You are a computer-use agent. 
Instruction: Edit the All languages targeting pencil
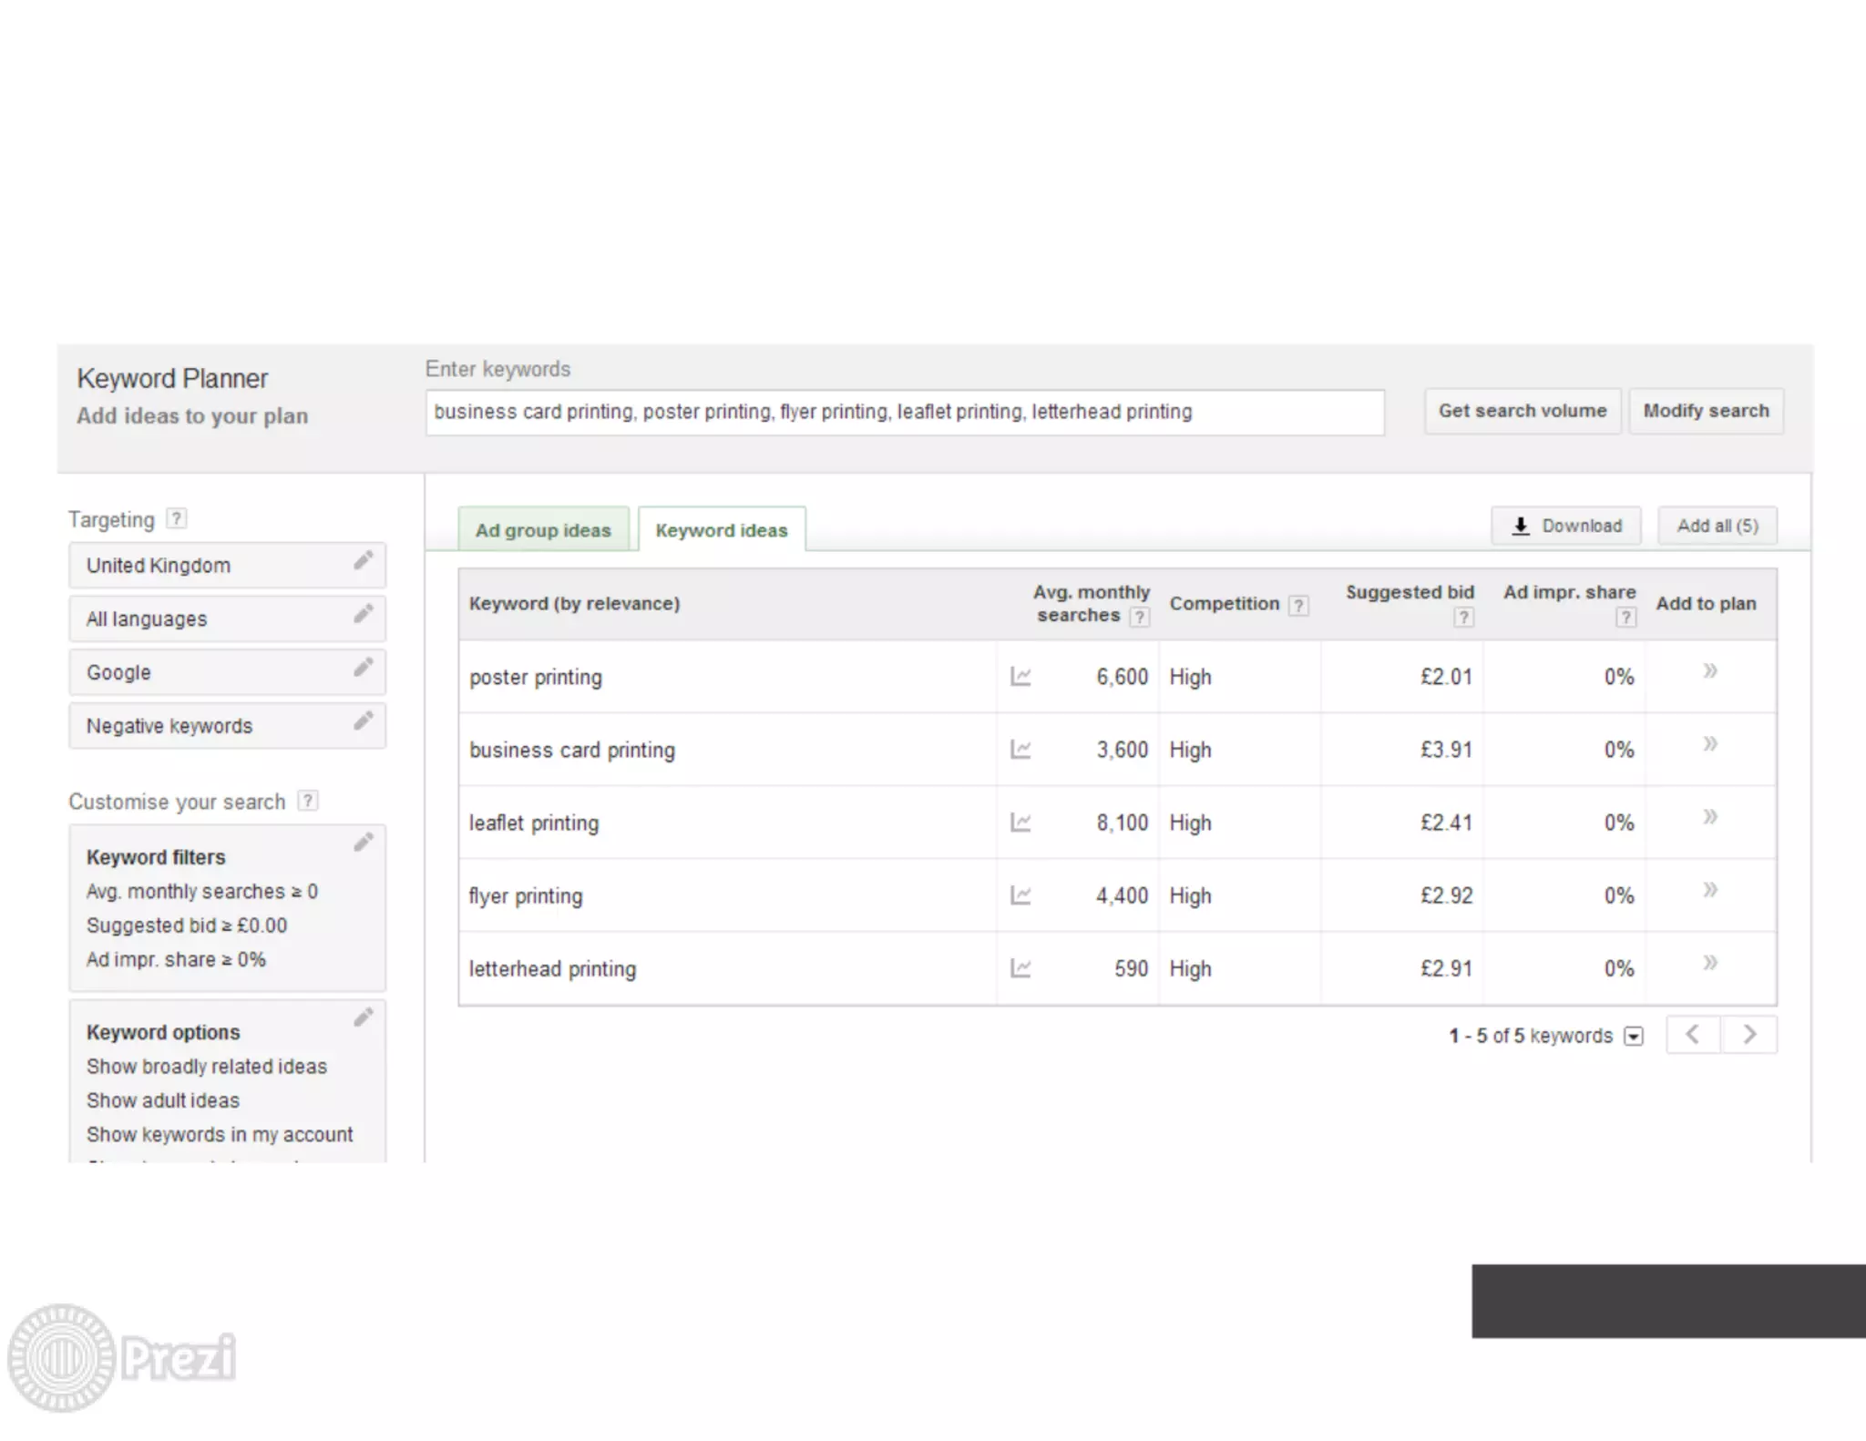pos(364,614)
